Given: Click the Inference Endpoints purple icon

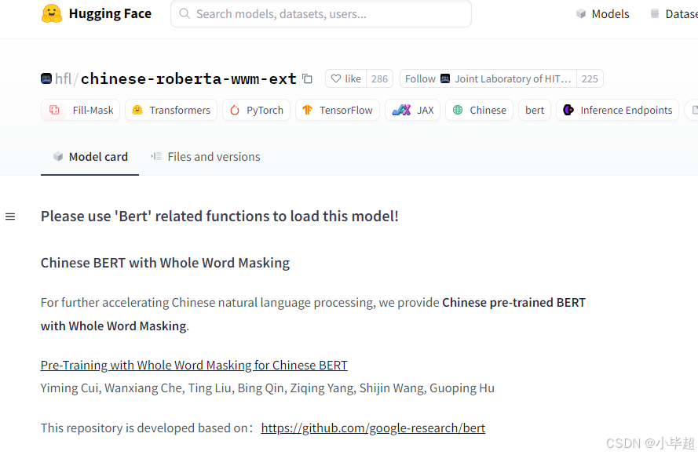Looking at the screenshot, I should click(x=568, y=110).
